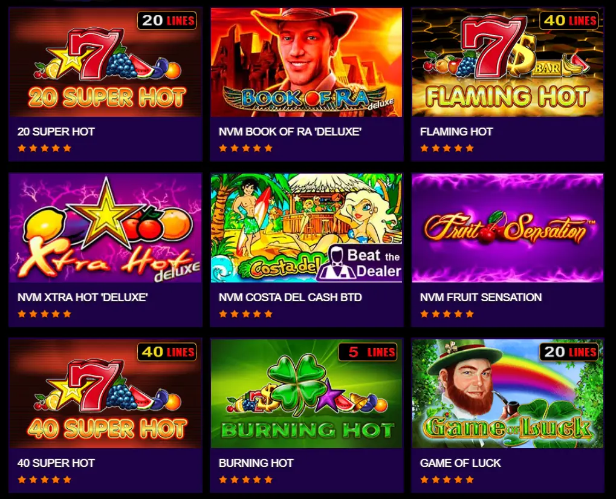Open the Book of Ra Deluxe thumbnail
This screenshot has height=499, width=616.
(306, 62)
